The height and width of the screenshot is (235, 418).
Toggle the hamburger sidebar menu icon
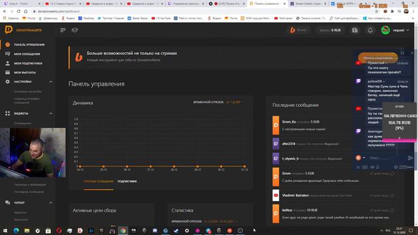coord(63,30)
